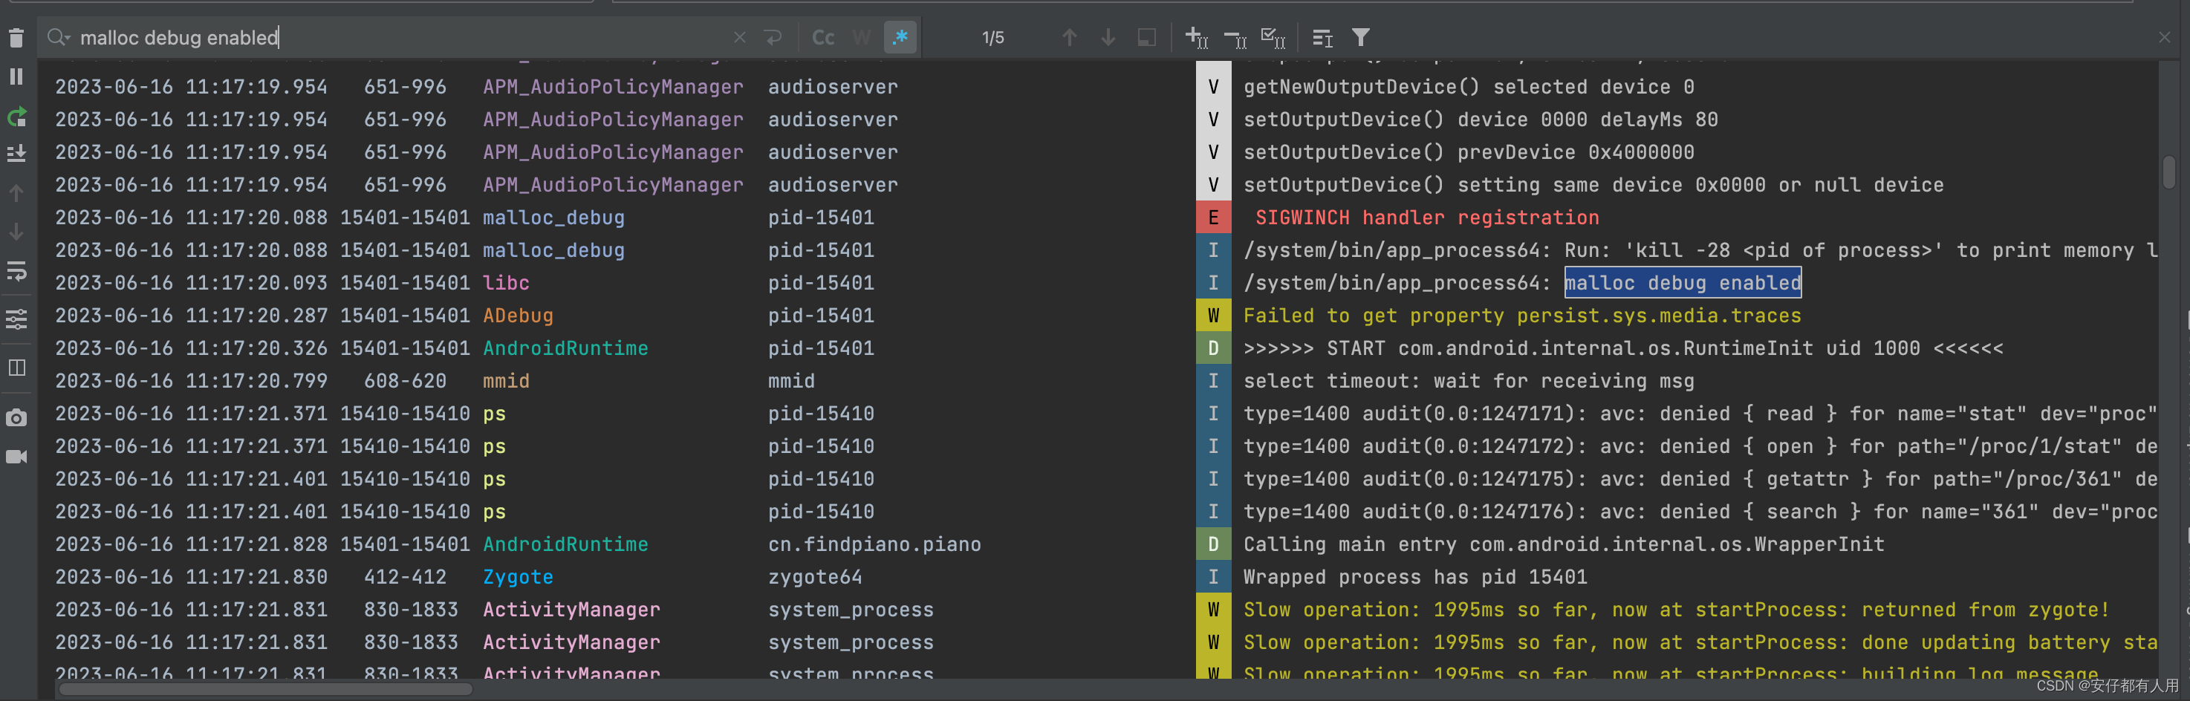Open results in Find tool window
Image resolution: width=2190 pixels, height=701 pixels.
pos(1147,37)
